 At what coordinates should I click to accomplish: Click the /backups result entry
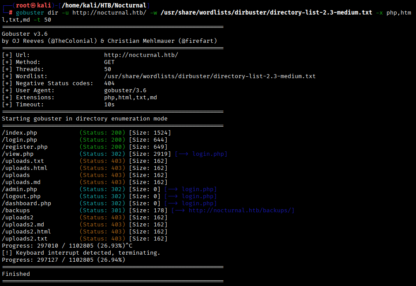(x=16, y=211)
